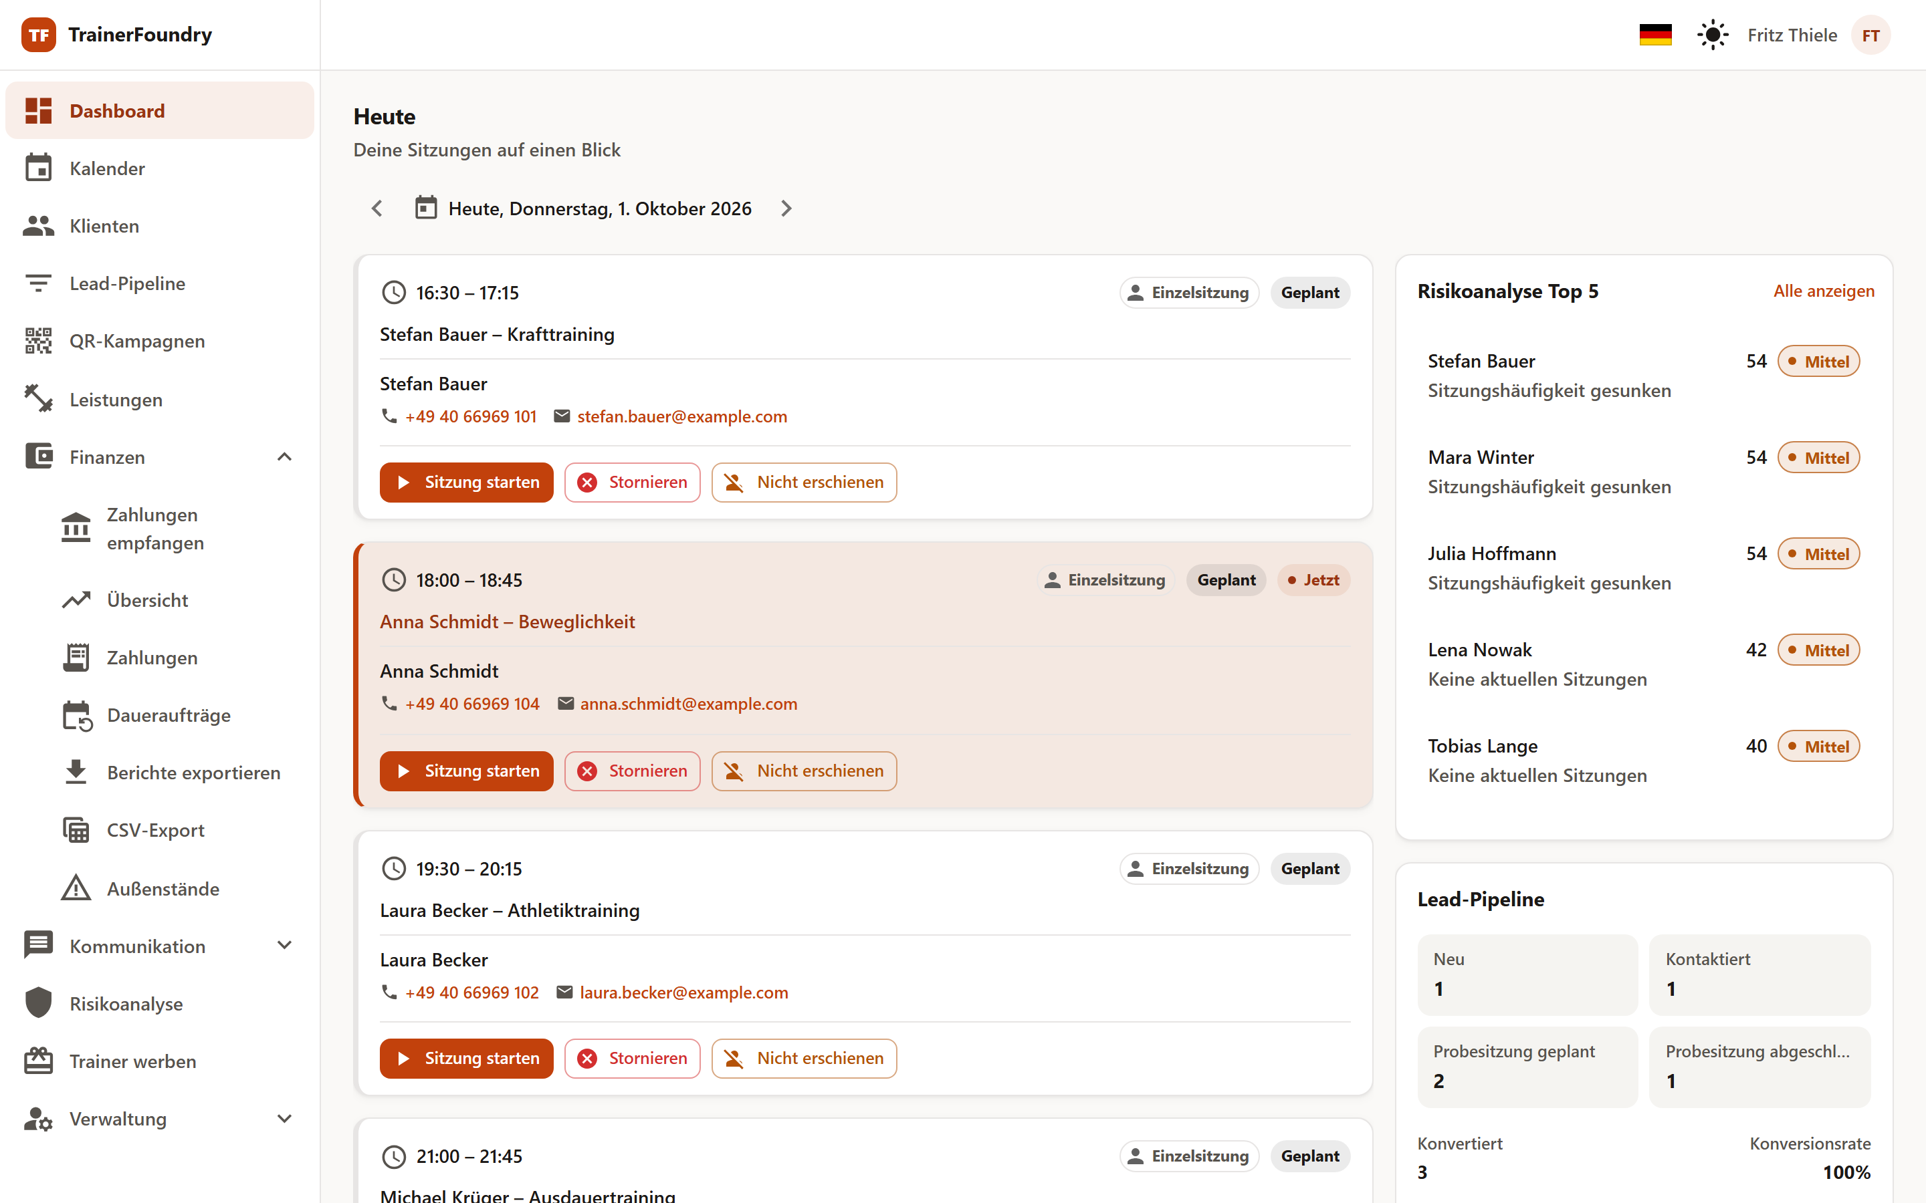Click the Übersicht trend icon

[76, 600]
